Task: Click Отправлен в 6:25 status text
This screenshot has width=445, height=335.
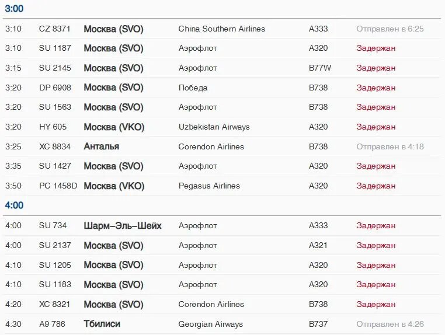Action: [390, 29]
